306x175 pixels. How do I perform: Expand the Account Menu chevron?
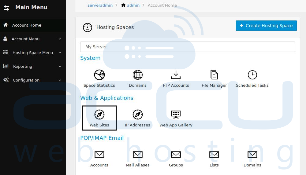pos(60,39)
